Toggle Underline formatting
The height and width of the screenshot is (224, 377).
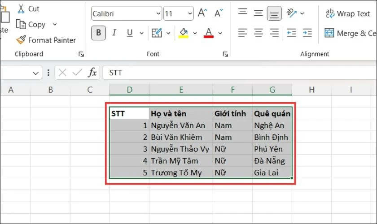130,33
